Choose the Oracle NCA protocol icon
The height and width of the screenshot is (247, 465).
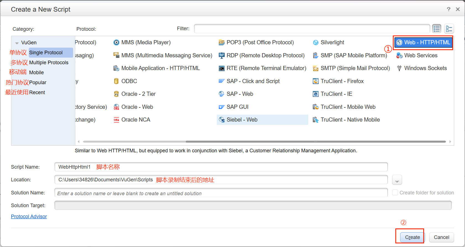[116, 120]
